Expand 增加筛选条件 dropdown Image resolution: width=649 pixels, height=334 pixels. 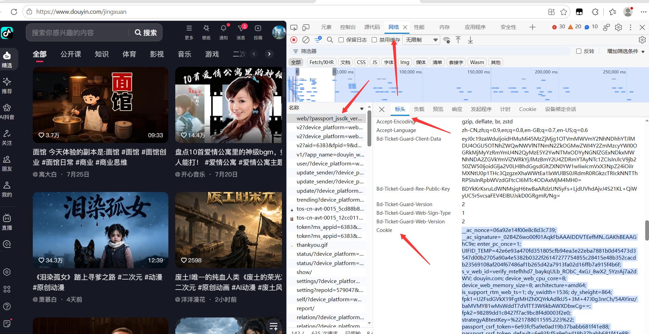click(626, 51)
